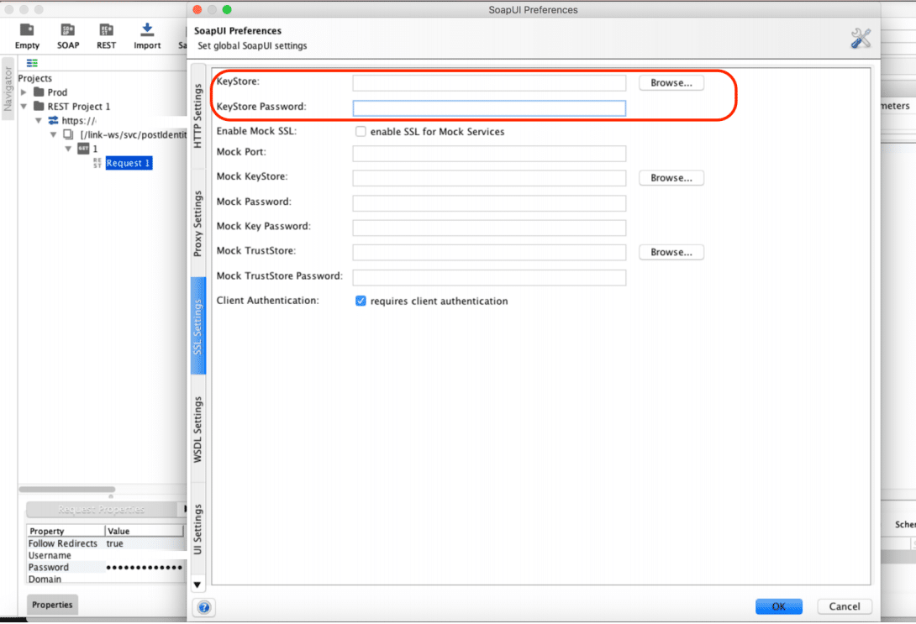Browse for the Mock KeyStore file
The width and height of the screenshot is (916, 624).
[671, 177]
